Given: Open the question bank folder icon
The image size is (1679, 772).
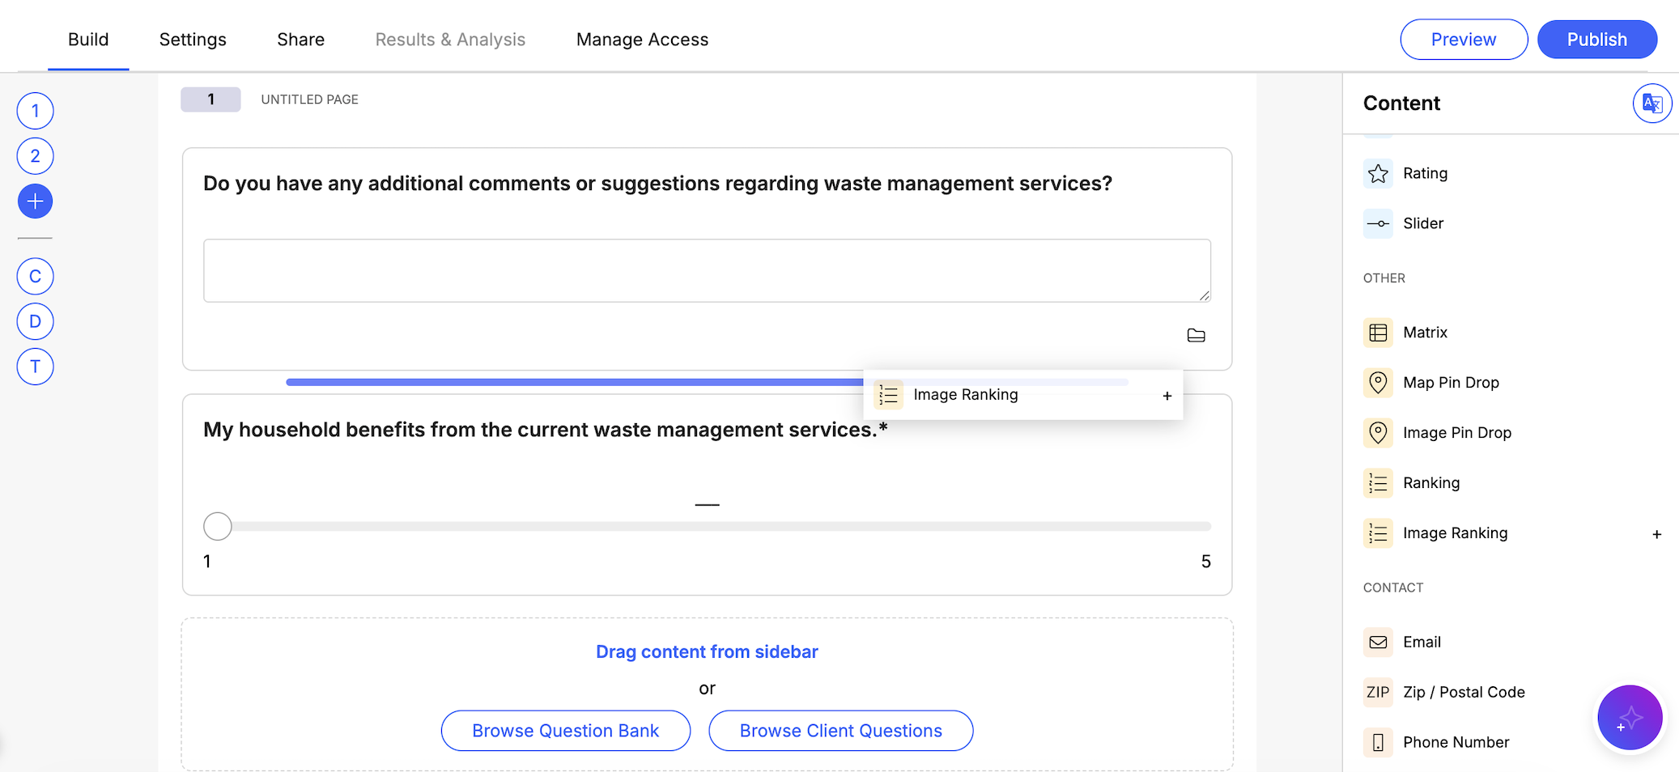Looking at the screenshot, I should tap(1196, 335).
